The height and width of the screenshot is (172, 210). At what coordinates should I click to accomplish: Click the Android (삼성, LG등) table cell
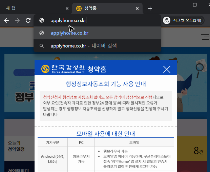point(52,159)
